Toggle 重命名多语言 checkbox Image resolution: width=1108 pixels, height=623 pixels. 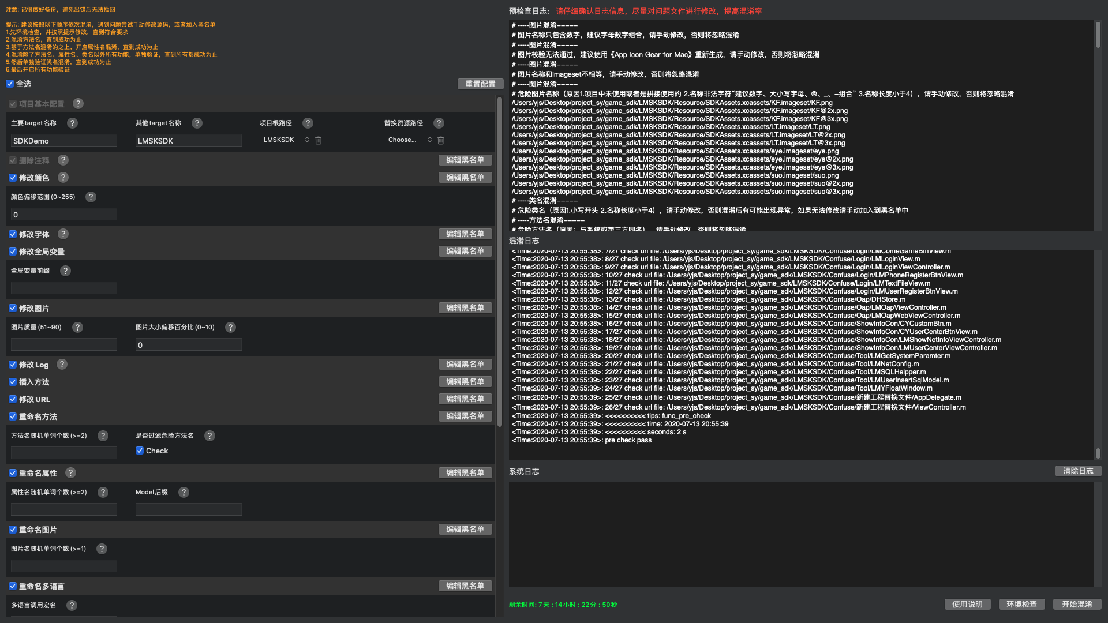[x=13, y=586]
